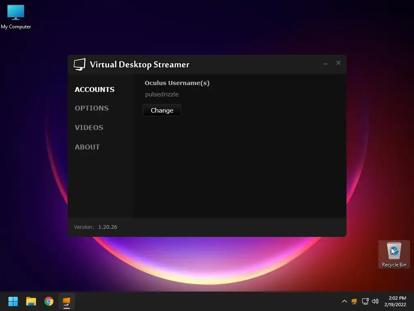This screenshot has height=311, width=414.
Task: Click the Oculus Username(s) heading
Action: click(x=177, y=83)
